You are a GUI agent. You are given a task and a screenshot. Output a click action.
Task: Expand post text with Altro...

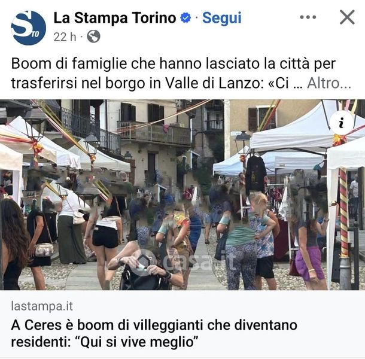click(x=329, y=83)
